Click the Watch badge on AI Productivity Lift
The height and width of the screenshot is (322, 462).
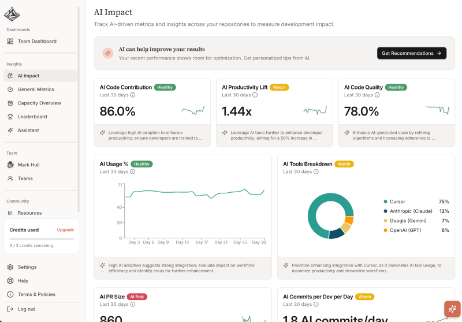click(x=280, y=87)
